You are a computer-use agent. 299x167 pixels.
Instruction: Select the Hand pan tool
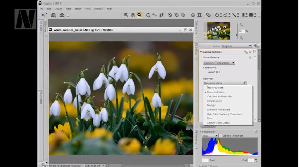[133, 15]
